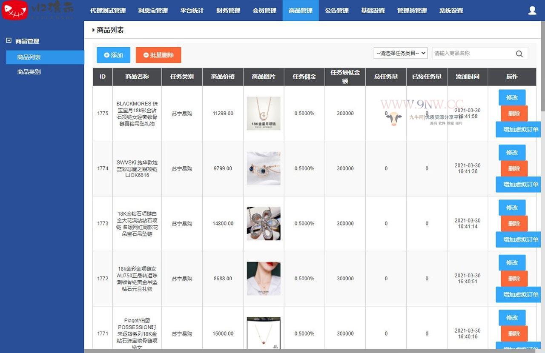Open the 公告管理 menu
The width and height of the screenshot is (545, 353).
pyautogui.click(x=337, y=11)
